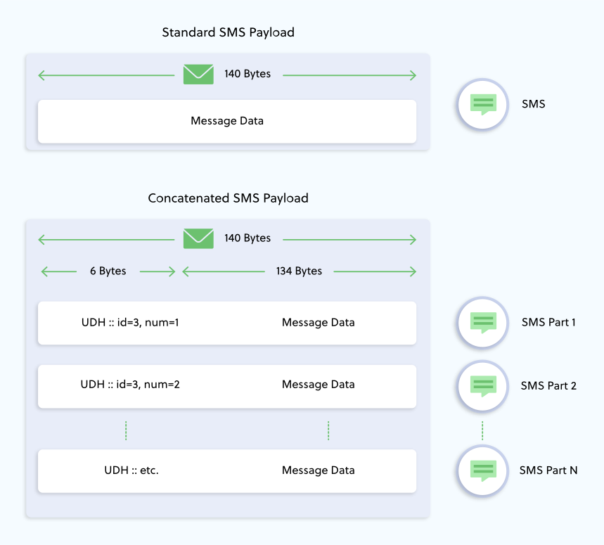The width and height of the screenshot is (604, 545).
Task: Click the envelope icon in Concatenated SMS Payload
Action: click(x=198, y=238)
